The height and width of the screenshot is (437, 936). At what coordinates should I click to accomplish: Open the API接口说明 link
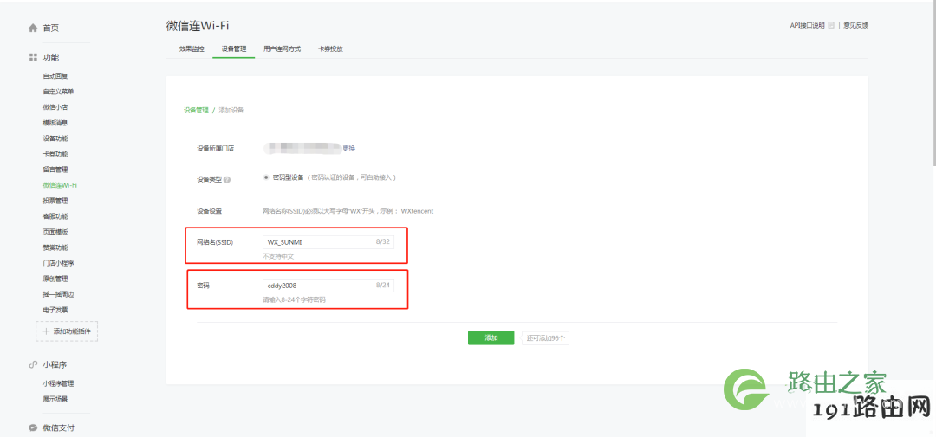[x=807, y=26]
